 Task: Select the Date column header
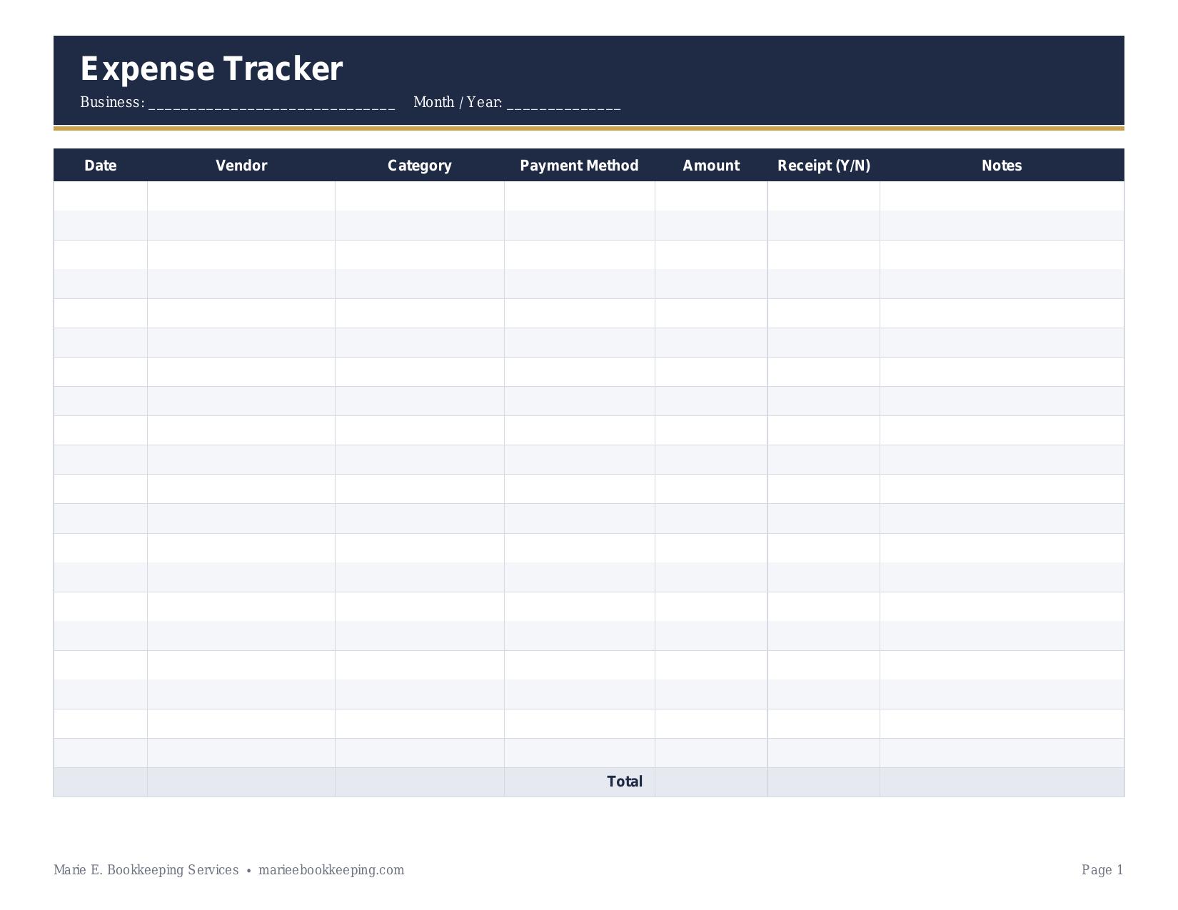point(100,166)
